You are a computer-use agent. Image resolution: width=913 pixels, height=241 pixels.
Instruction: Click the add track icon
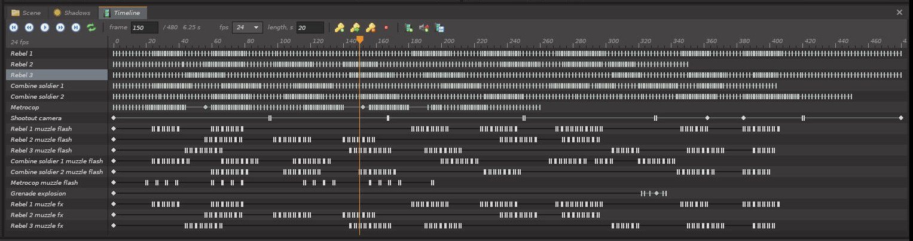(409, 28)
